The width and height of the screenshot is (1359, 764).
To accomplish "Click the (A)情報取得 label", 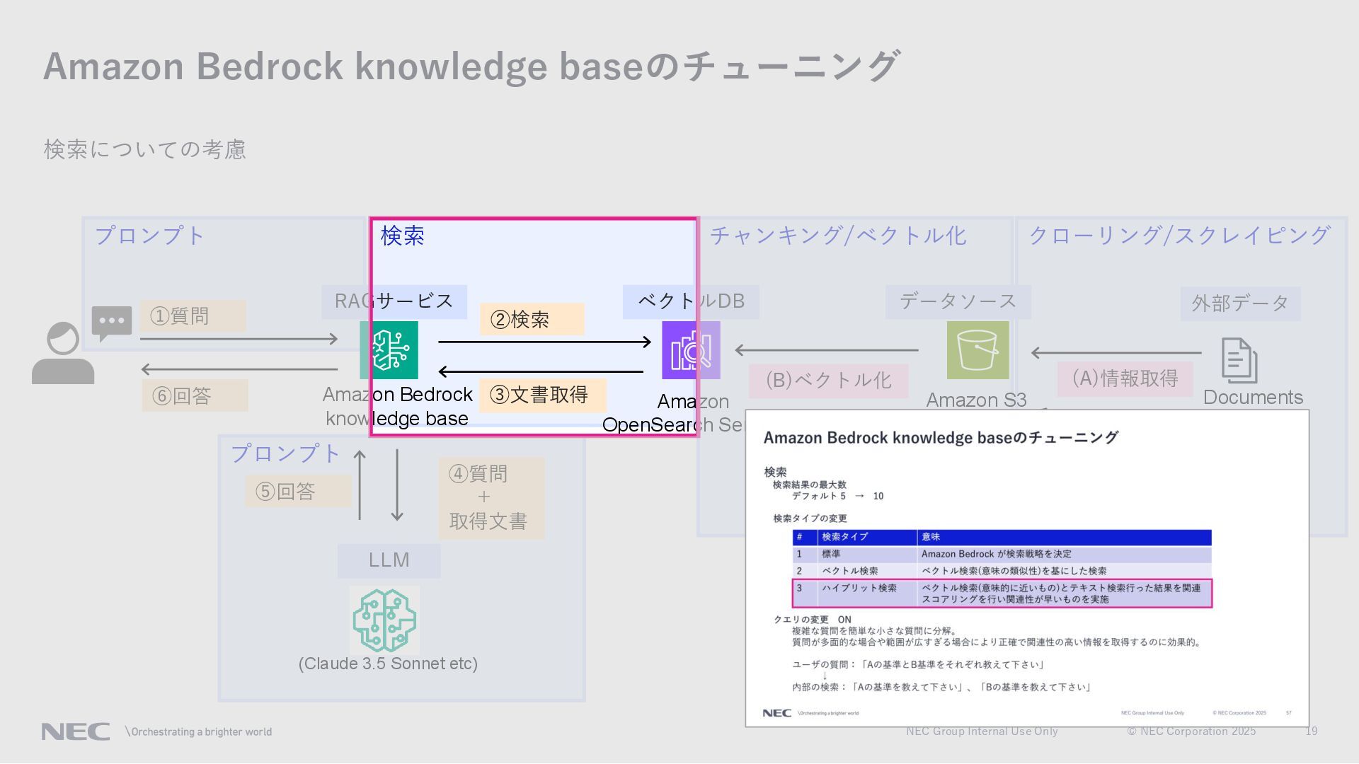I will coord(1125,378).
